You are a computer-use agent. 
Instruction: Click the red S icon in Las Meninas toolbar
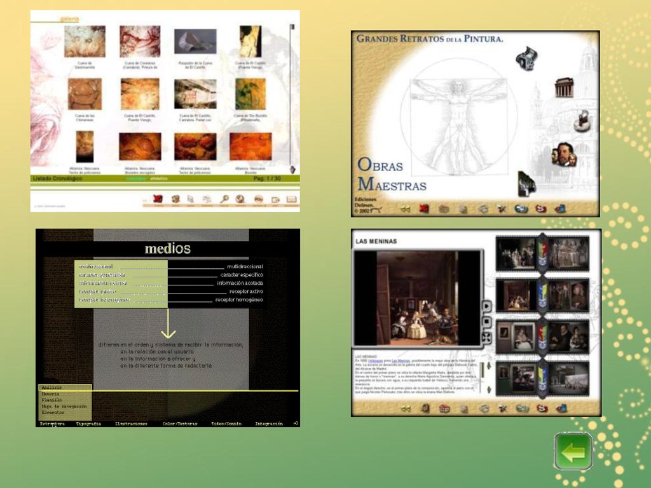pyautogui.click(x=542, y=409)
